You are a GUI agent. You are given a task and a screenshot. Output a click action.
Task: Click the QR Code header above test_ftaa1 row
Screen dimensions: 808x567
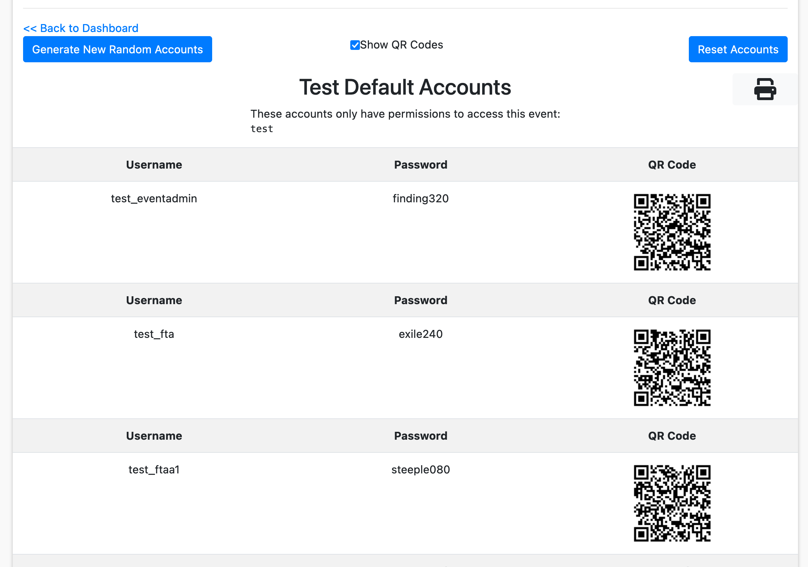[x=672, y=436]
